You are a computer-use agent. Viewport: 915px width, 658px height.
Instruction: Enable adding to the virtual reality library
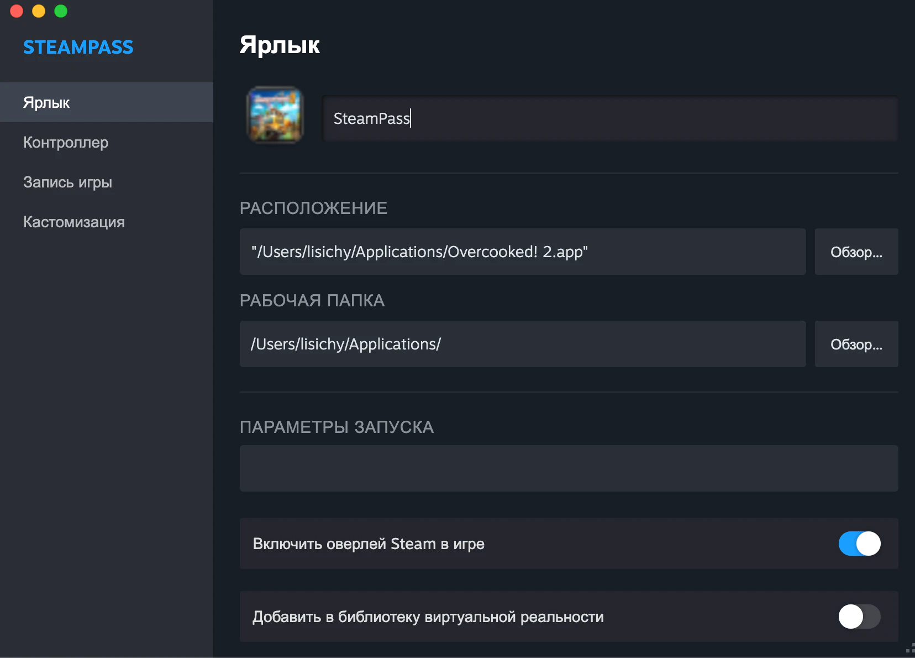(859, 617)
